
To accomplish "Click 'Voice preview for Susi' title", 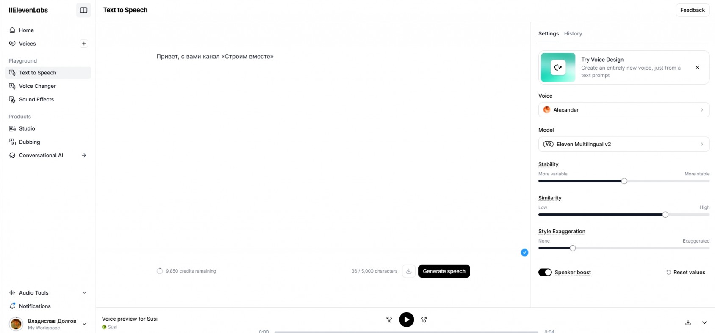I will tap(130, 319).
